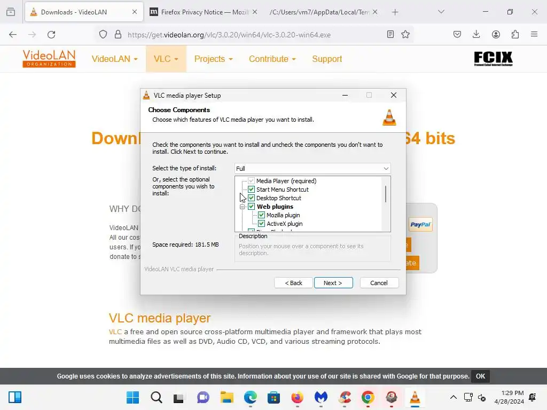Close the C:/Users/vm7 AppData tab
This screenshot has height=410, width=547.
375,12
